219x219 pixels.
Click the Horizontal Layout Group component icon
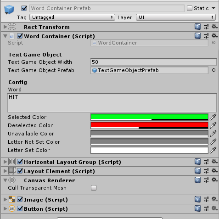pyautogui.click(x=12, y=162)
